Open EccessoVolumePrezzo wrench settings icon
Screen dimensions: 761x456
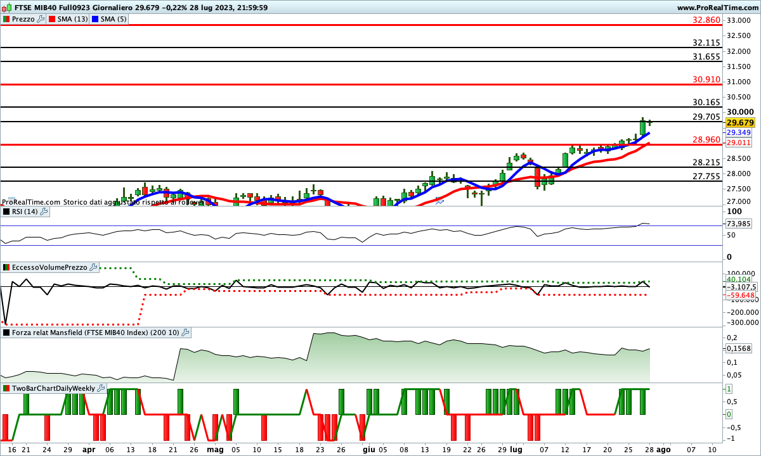tap(93, 267)
